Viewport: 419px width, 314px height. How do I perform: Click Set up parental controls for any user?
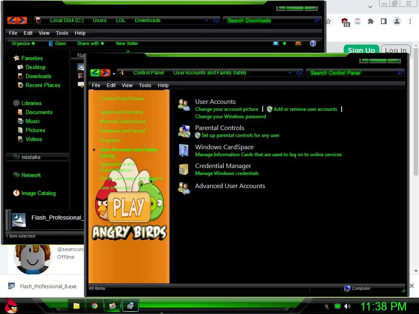240,135
